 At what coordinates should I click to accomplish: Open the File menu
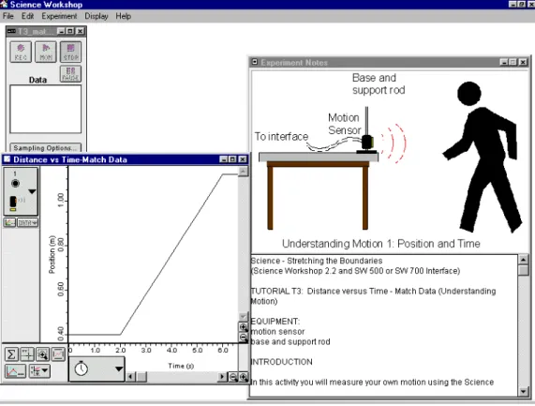tap(8, 16)
